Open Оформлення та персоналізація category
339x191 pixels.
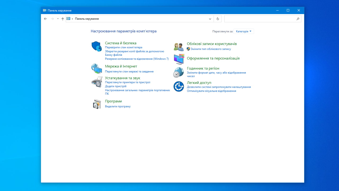213,58
